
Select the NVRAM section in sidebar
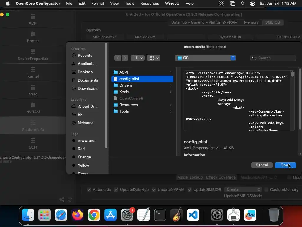tap(33, 108)
